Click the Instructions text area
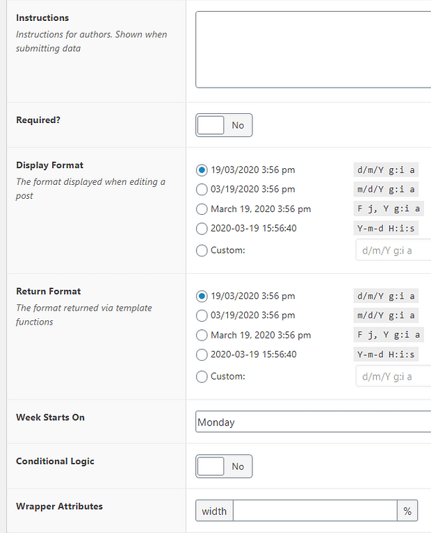The image size is (431, 533). 313,49
